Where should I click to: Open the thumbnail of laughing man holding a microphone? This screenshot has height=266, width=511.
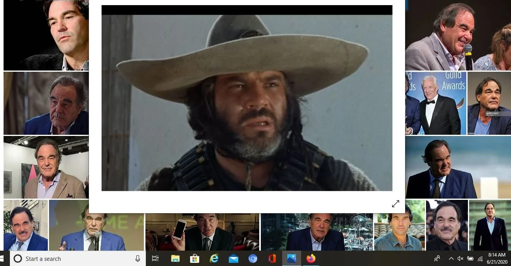pyautogui.click(x=458, y=35)
